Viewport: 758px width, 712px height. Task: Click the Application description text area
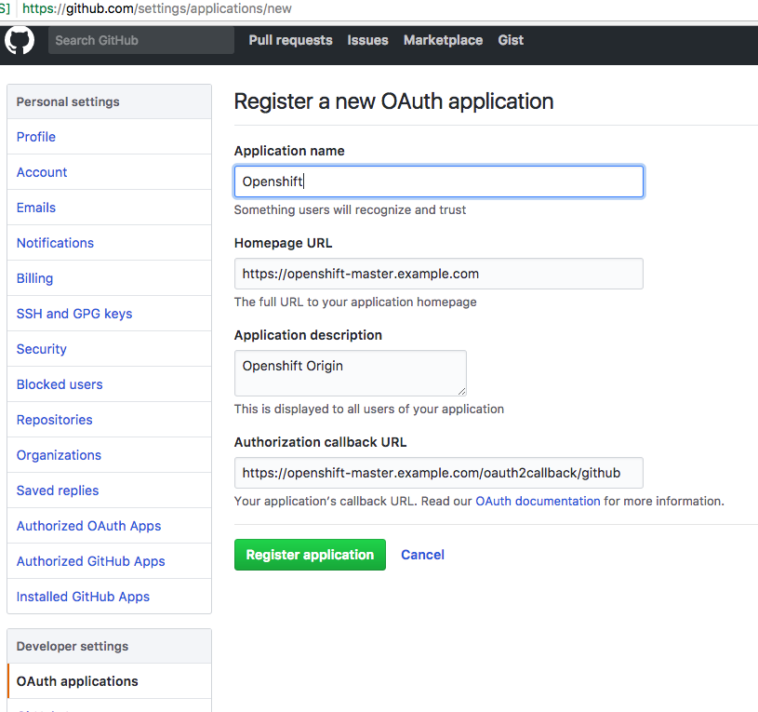click(350, 373)
